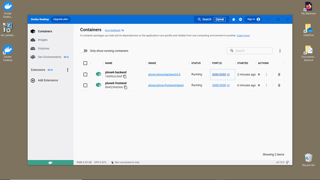Toggle Only show running containers switch

[84, 51]
